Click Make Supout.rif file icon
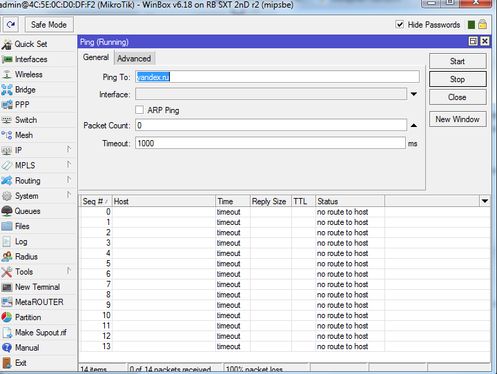The image size is (497, 374). click(7, 333)
